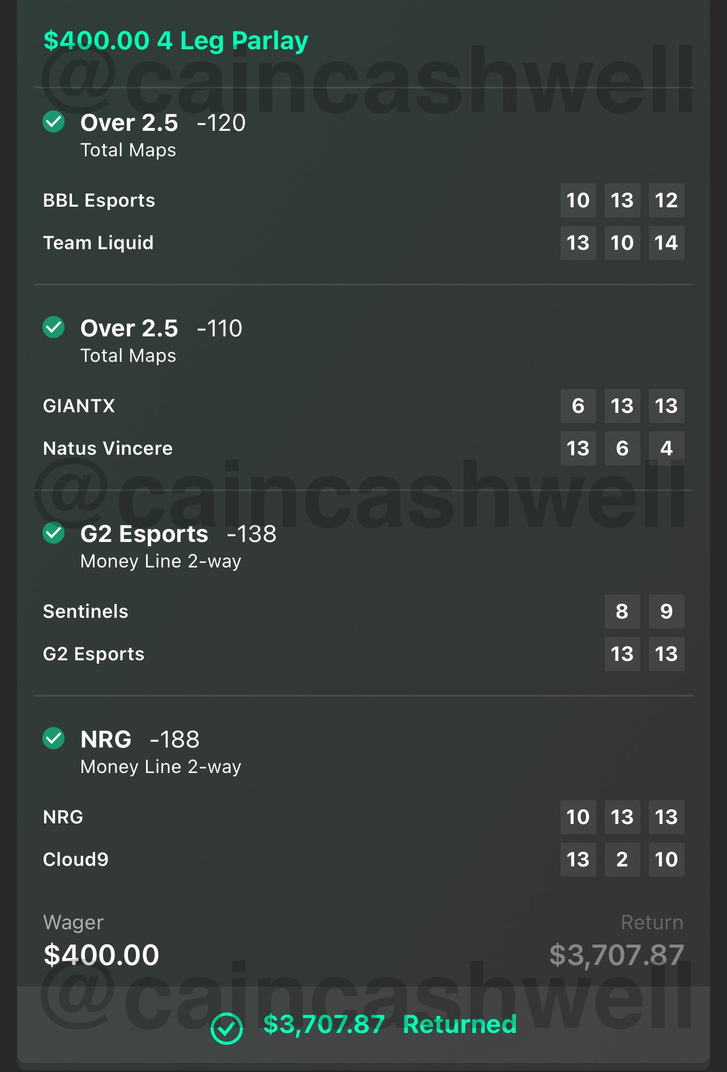Click the green check beside Over 2.5 -120
The width and height of the screenshot is (727, 1072).
[54, 122]
